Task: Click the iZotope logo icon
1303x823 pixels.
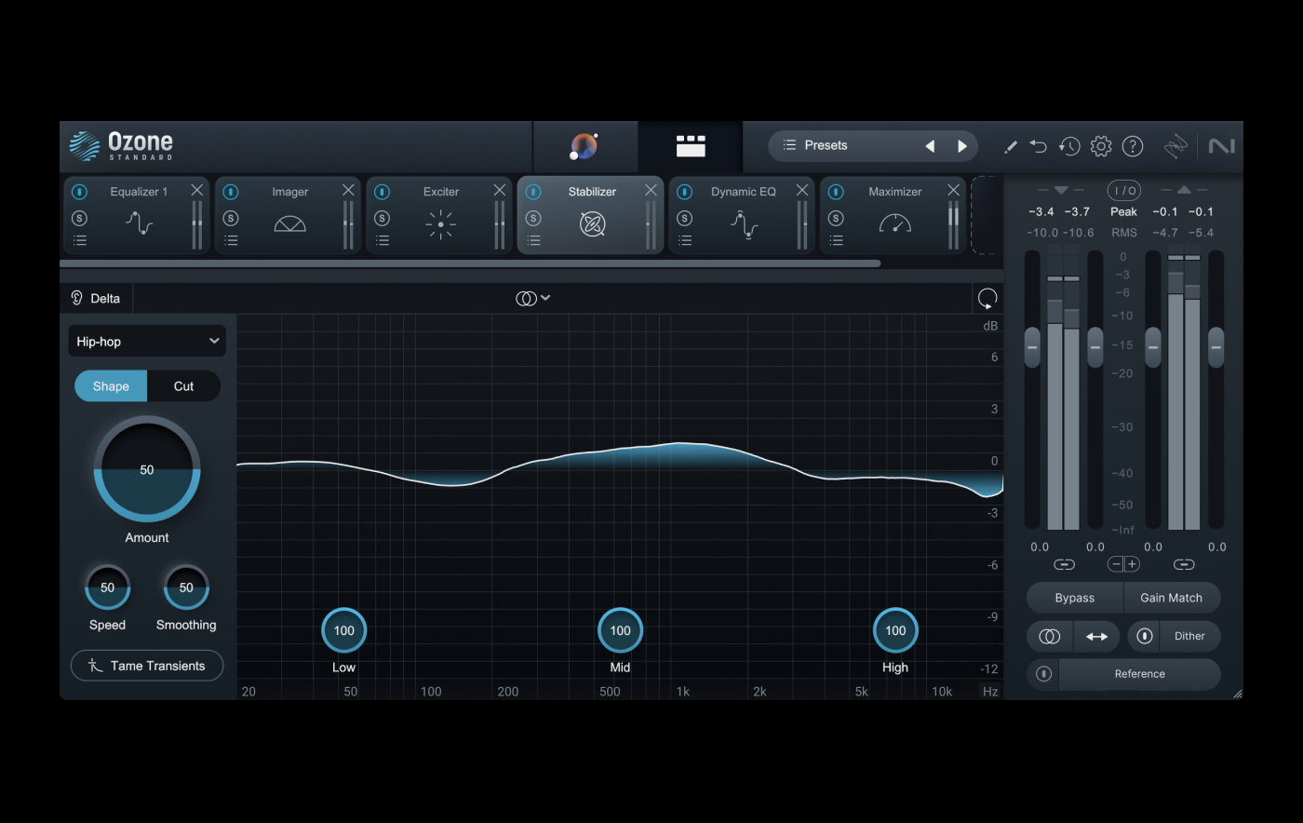Action: tap(1175, 146)
